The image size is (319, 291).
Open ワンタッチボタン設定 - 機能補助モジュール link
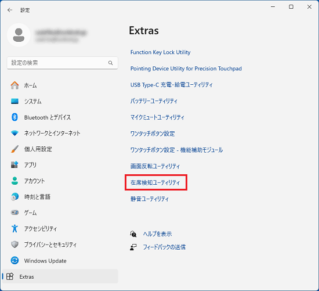pos(176,150)
